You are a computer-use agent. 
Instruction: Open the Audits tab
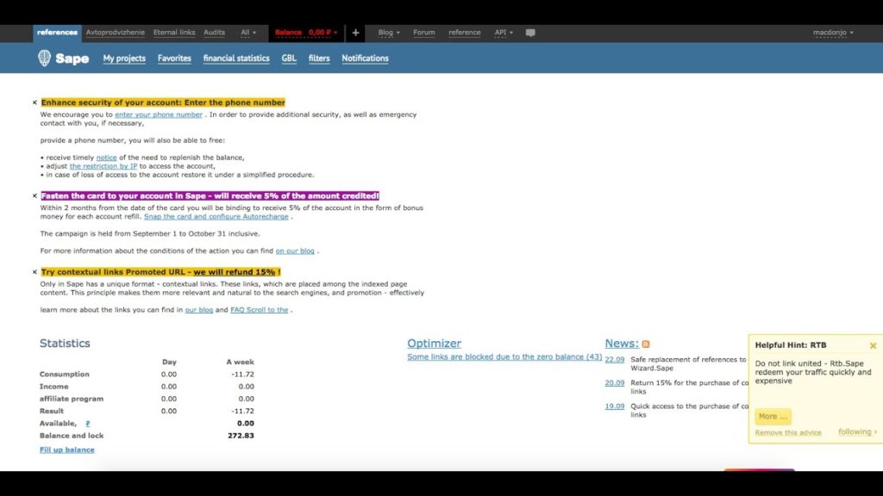214,33
